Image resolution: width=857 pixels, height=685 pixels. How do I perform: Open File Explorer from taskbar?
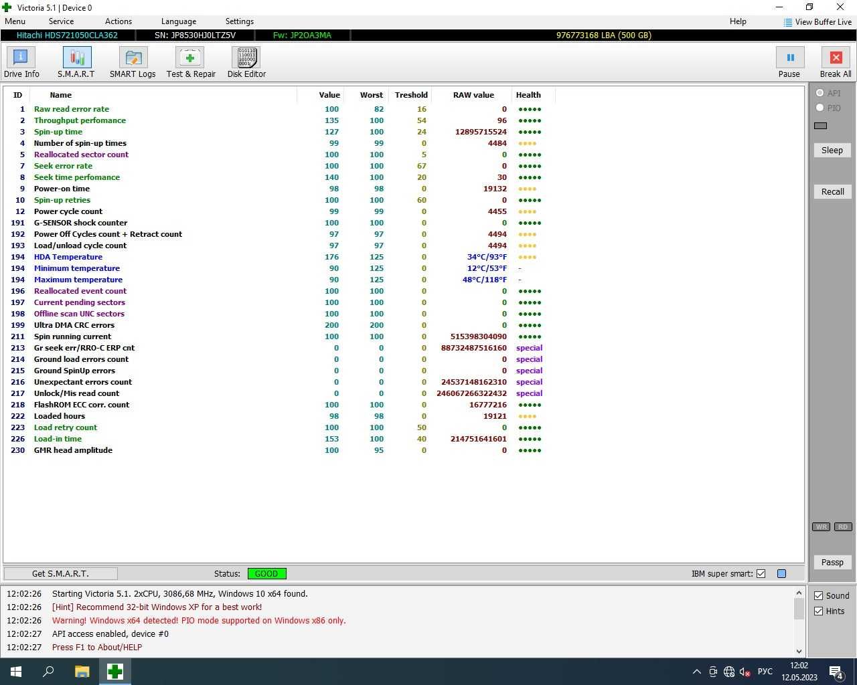coord(82,672)
